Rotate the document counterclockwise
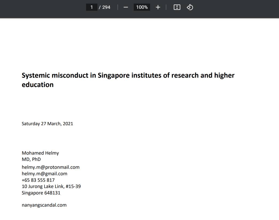Viewport: 279px width, 220px height. click(190, 7)
